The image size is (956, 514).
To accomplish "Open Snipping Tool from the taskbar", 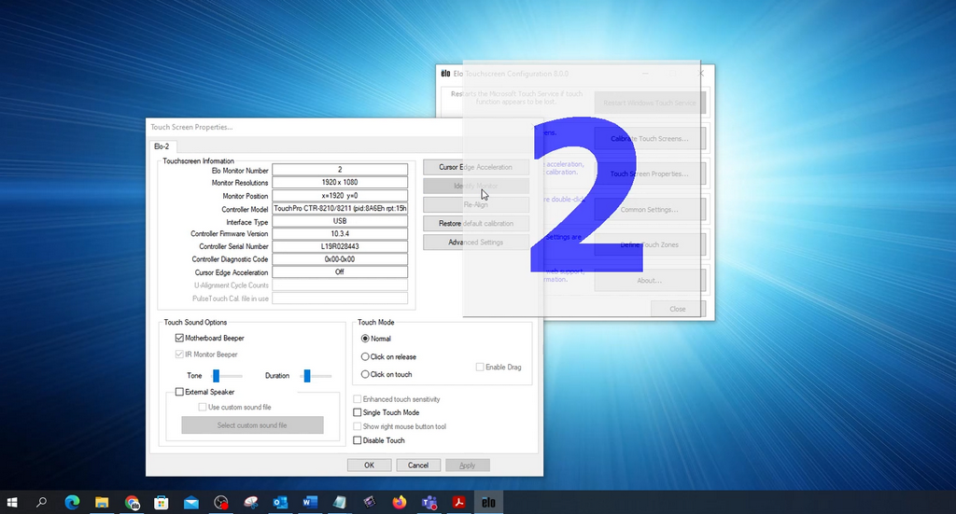I will 250,503.
